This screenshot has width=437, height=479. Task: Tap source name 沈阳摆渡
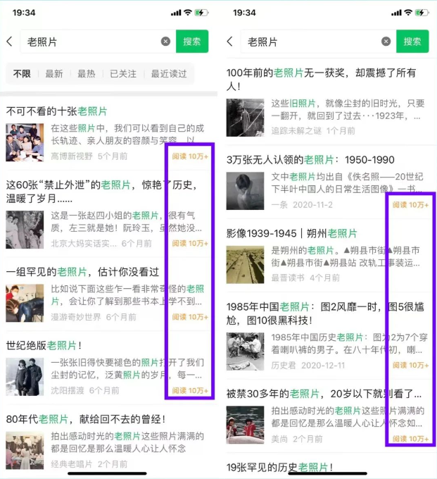68,390
